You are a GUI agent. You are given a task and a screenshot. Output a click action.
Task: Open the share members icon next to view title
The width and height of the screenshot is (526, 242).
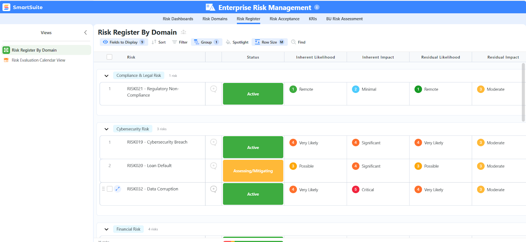click(x=183, y=32)
